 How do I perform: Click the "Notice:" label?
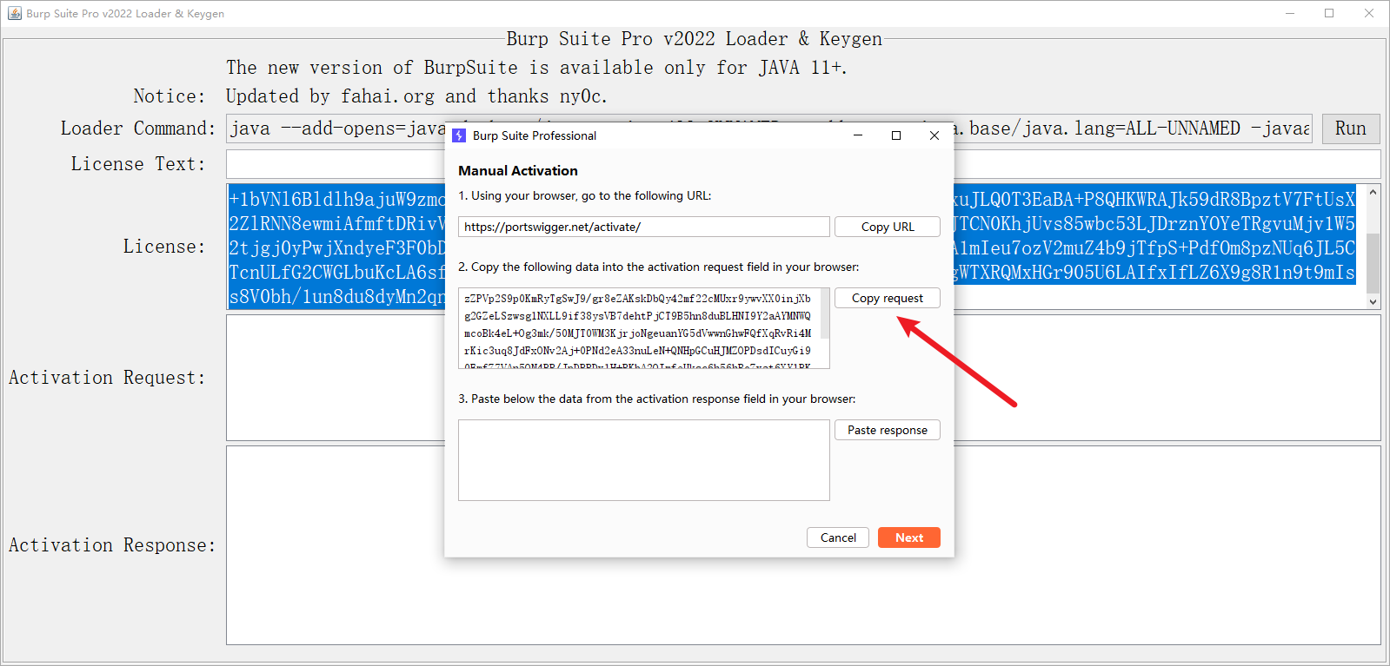click(x=170, y=96)
